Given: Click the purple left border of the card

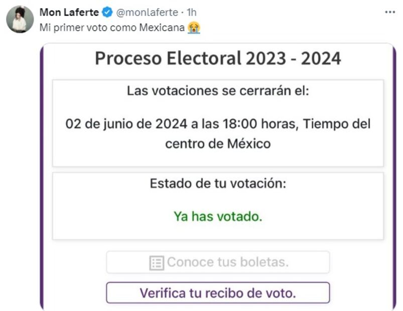Looking at the screenshot, I should pyautogui.click(x=42, y=176).
